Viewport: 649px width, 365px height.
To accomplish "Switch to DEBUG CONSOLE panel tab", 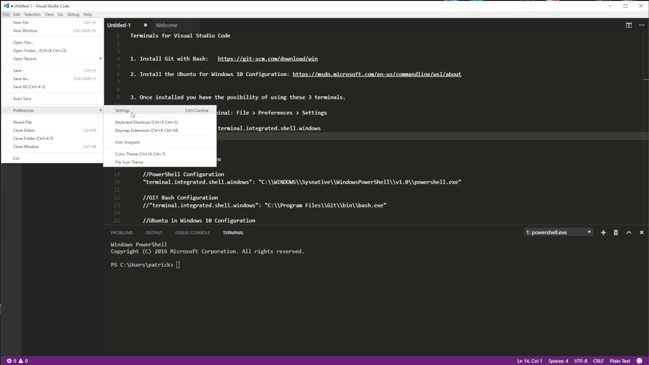I will [193, 233].
